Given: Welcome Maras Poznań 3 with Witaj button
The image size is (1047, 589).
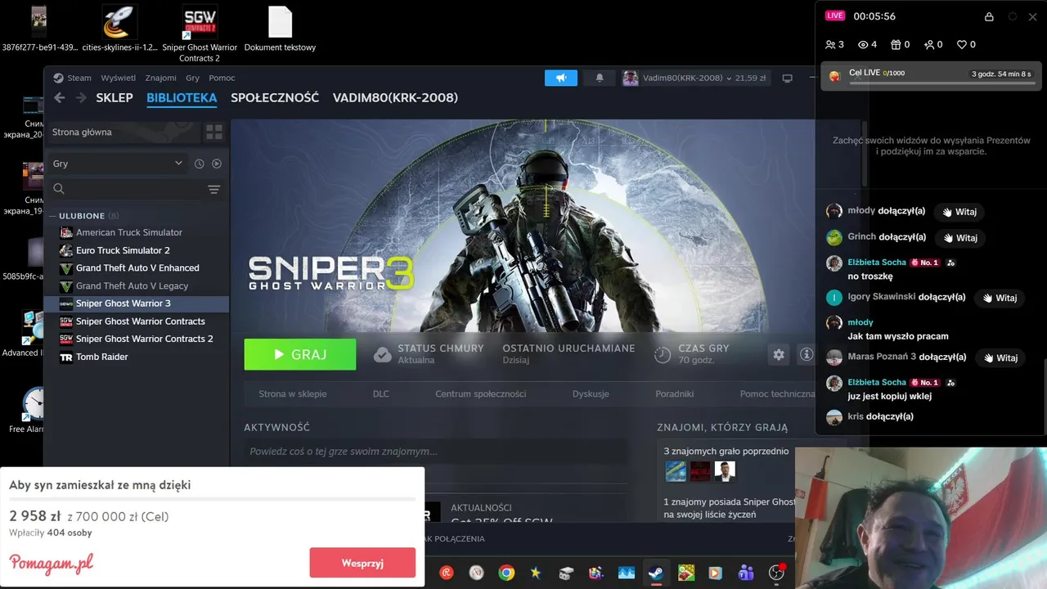Looking at the screenshot, I should [x=1000, y=357].
